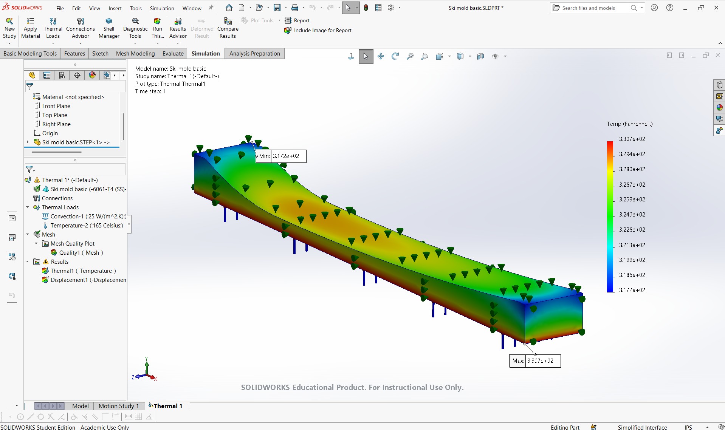This screenshot has width=725, height=430.
Task: Run This Study button
Action: [x=158, y=28]
